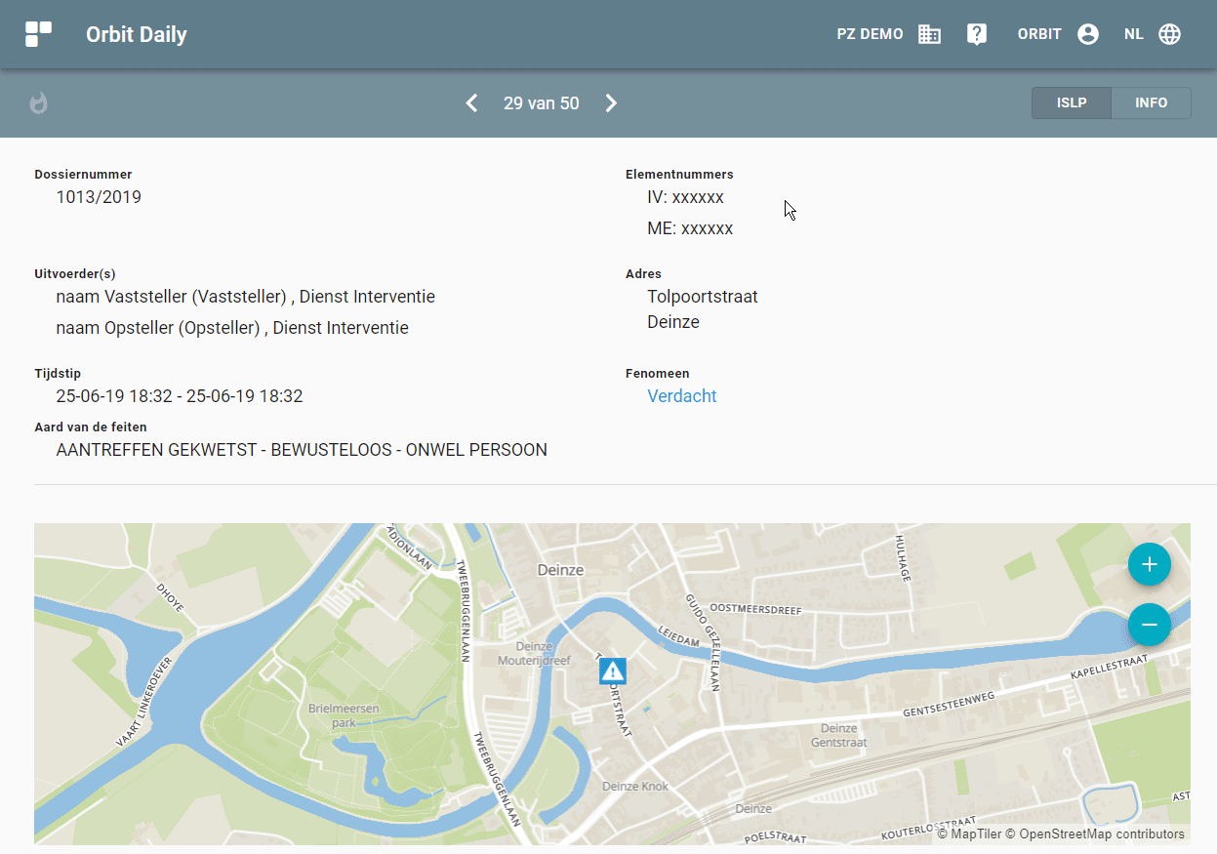
Task: Open the help question mark icon
Action: point(977,33)
